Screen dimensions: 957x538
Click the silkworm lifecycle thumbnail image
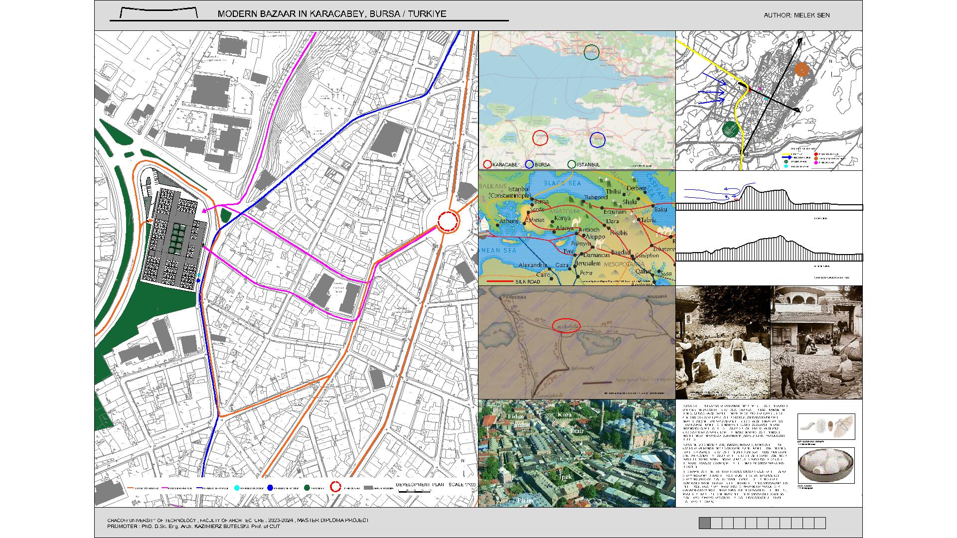coord(826,426)
